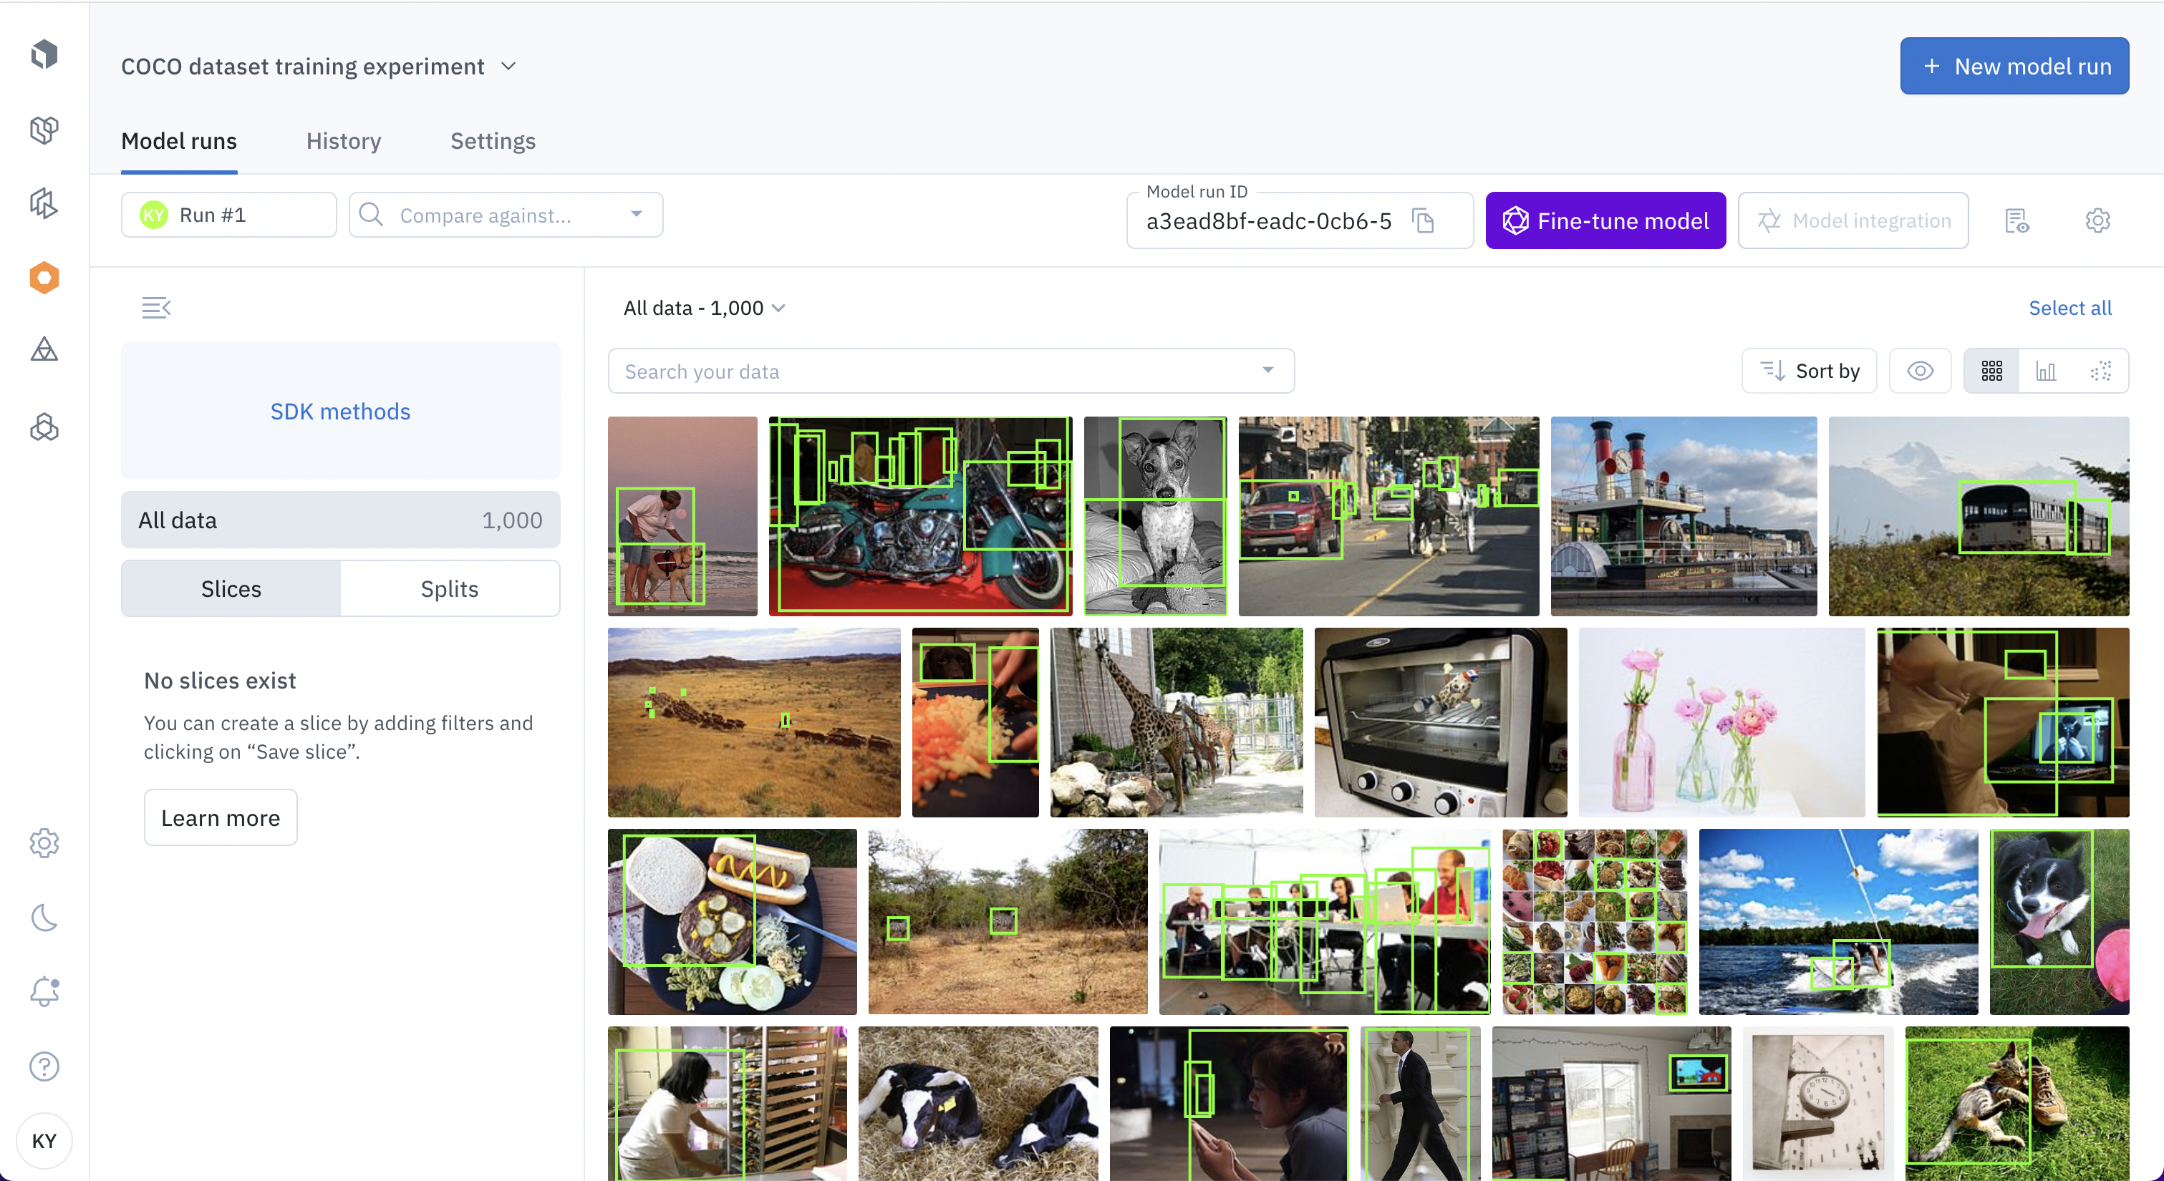Open the Workflows cluster icon in the sidebar
Screen dimensions: 2164x1181
click(44, 427)
